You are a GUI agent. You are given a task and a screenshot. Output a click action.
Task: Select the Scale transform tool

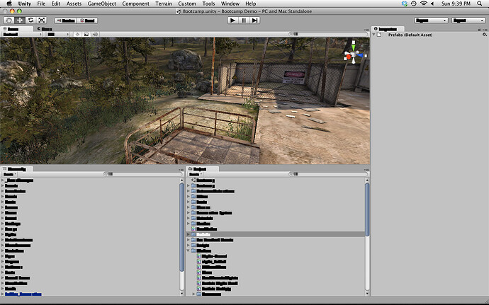[x=42, y=21]
